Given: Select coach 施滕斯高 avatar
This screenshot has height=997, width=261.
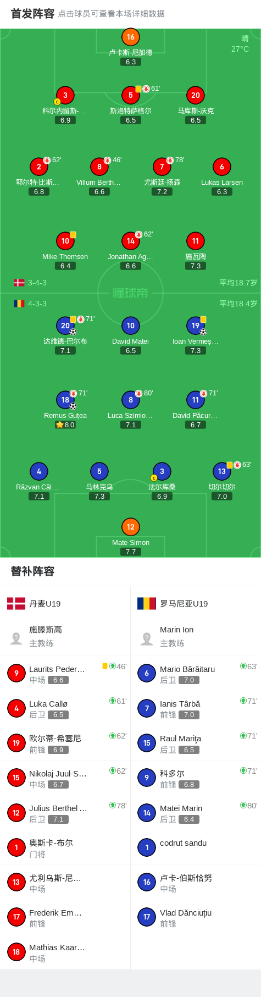Looking at the screenshot, I should coord(16,638).
